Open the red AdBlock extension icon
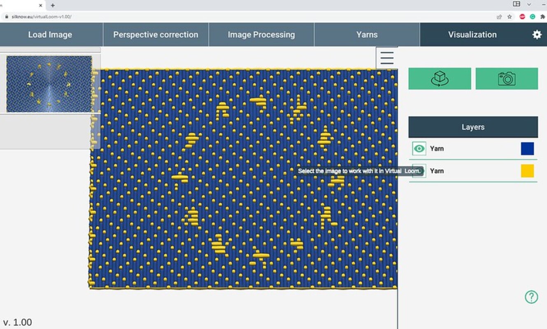The height and width of the screenshot is (329, 547). tap(522, 17)
